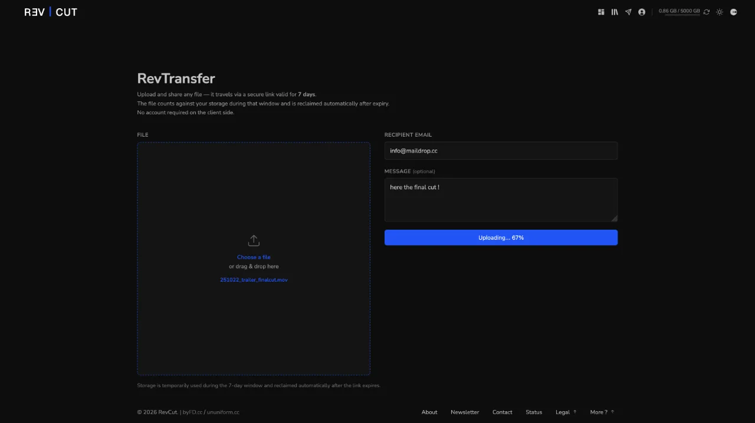Screen dimensions: 755x423
Task: Follow the FD.cc link in footer
Action: [195, 412]
